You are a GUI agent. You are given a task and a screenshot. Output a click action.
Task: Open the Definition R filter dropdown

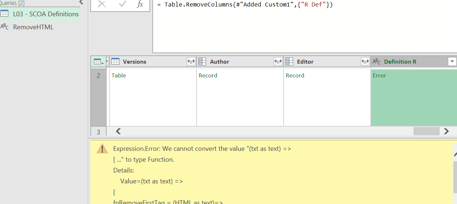coord(452,61)
